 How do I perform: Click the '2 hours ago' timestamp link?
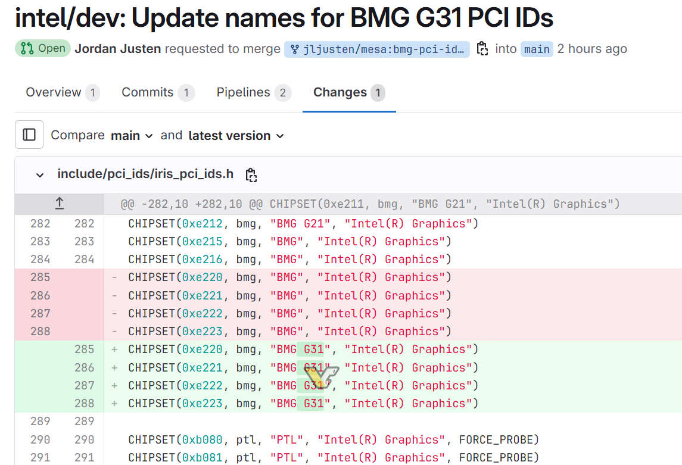pos(592,49)
